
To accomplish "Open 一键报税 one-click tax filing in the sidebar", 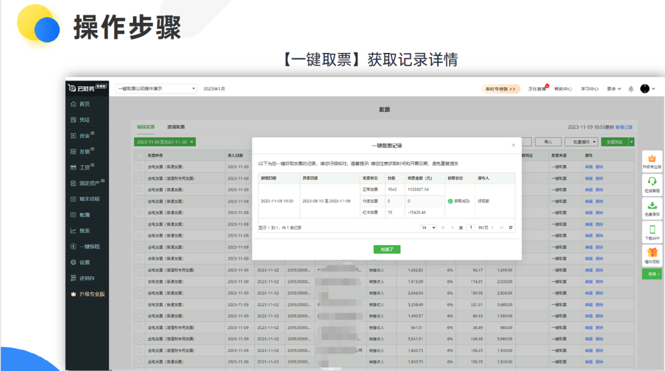I will [85, 246].
